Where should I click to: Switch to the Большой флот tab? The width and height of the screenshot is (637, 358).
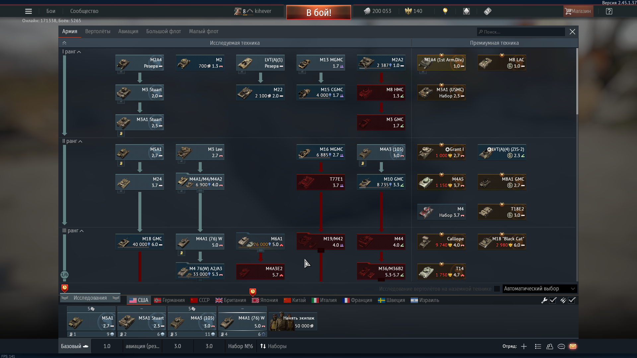(164, 31)
